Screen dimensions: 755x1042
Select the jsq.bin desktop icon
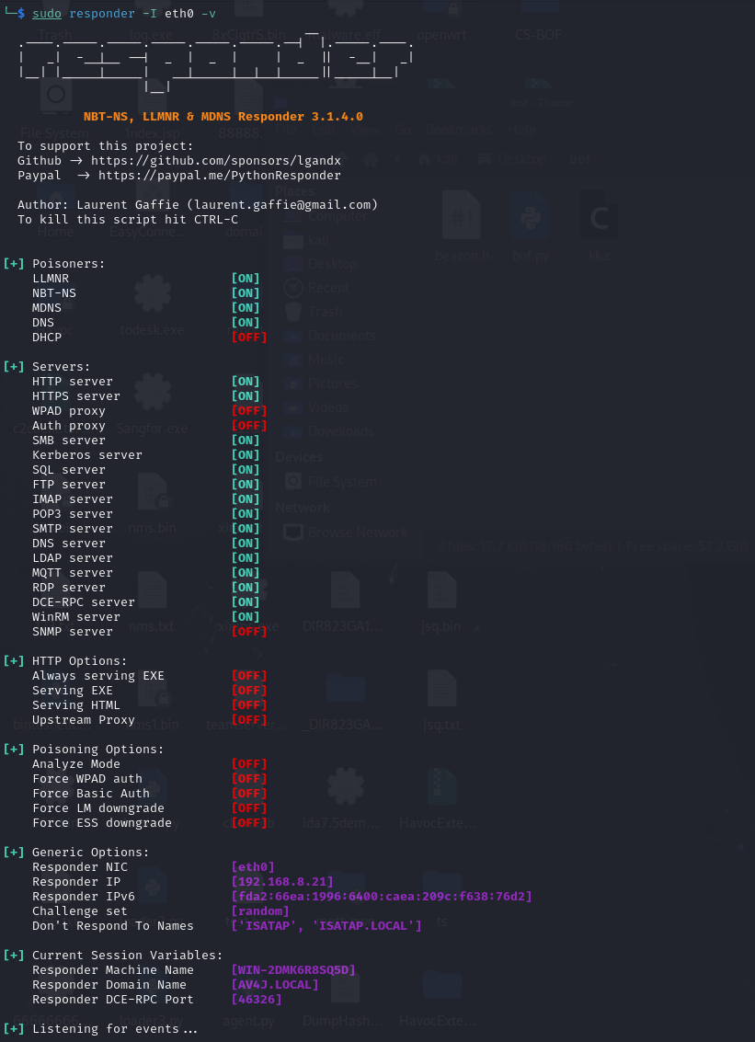[441, 602]
